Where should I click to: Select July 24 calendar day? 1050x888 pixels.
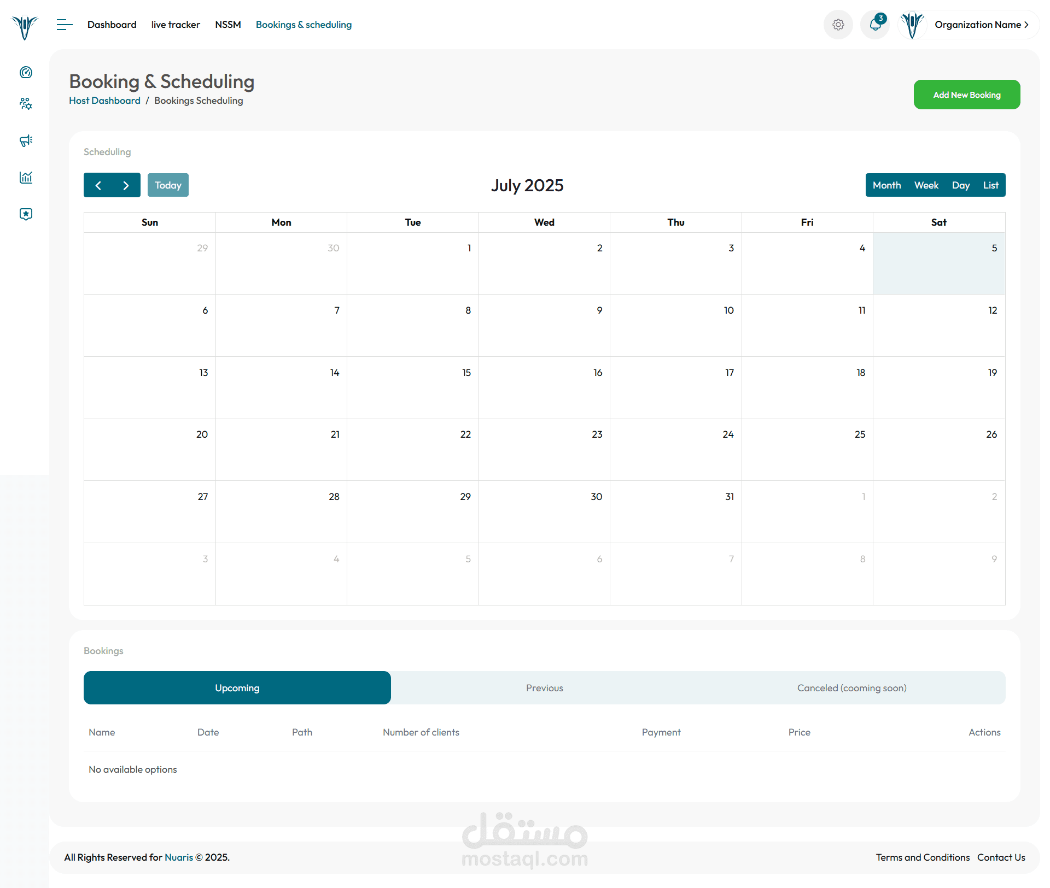click(676, 450)
